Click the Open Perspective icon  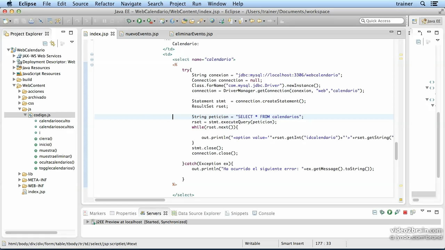(x=414, y=21)
